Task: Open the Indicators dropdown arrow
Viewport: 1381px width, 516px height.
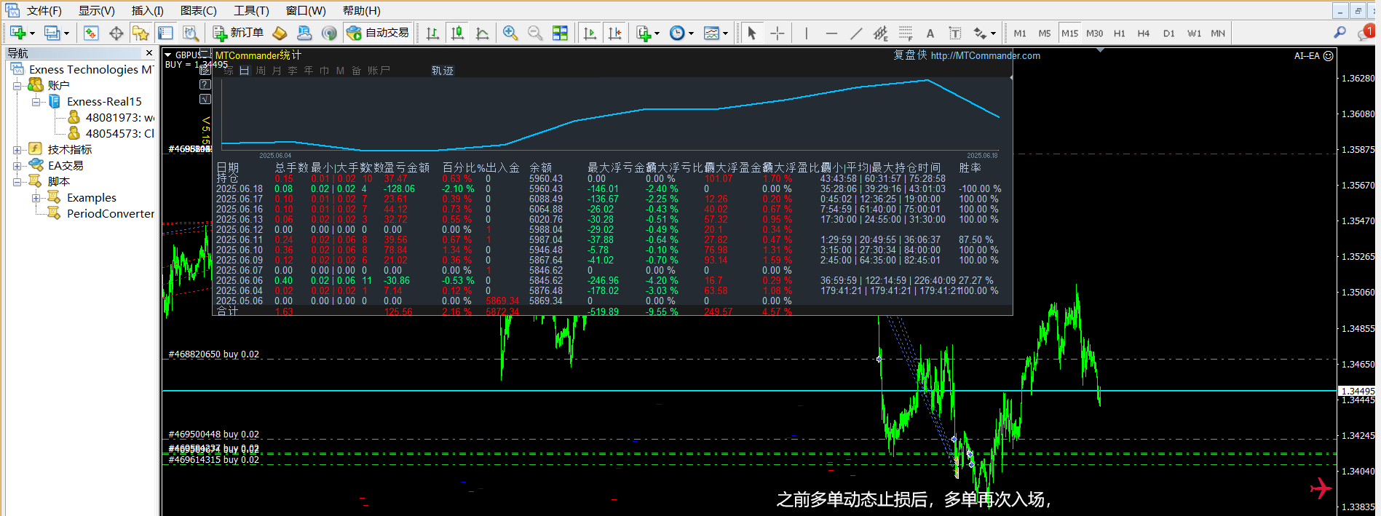Action: coord(657,33)
